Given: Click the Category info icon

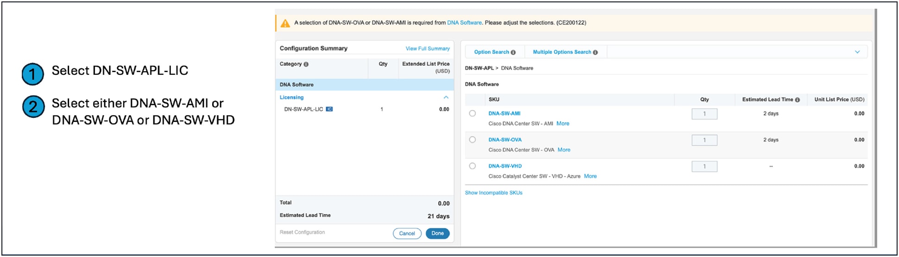Looking at the screenshot, I should (306, 64).
